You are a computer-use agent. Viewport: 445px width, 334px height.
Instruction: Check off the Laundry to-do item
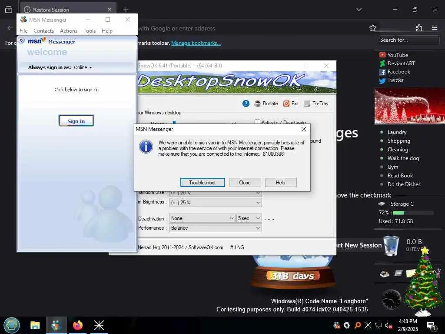click(382, 132)
